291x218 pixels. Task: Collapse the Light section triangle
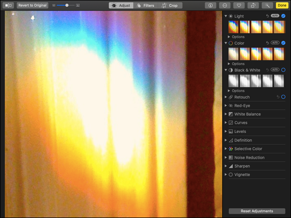(x=226, y=16)
